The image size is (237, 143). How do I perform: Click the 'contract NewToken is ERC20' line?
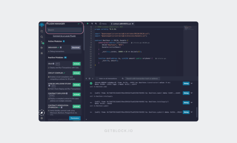(111, 40)
